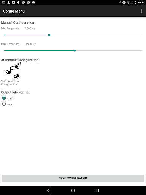Image resolution: width=146 pixels, height=195 pixels.
Task: Open the three-dot overflow menu
Action: (141, 11)
